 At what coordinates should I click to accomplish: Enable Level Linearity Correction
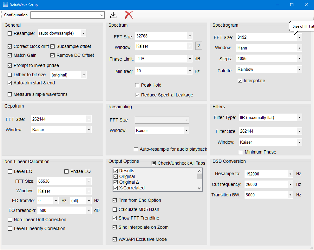click(x=10, y=228)
